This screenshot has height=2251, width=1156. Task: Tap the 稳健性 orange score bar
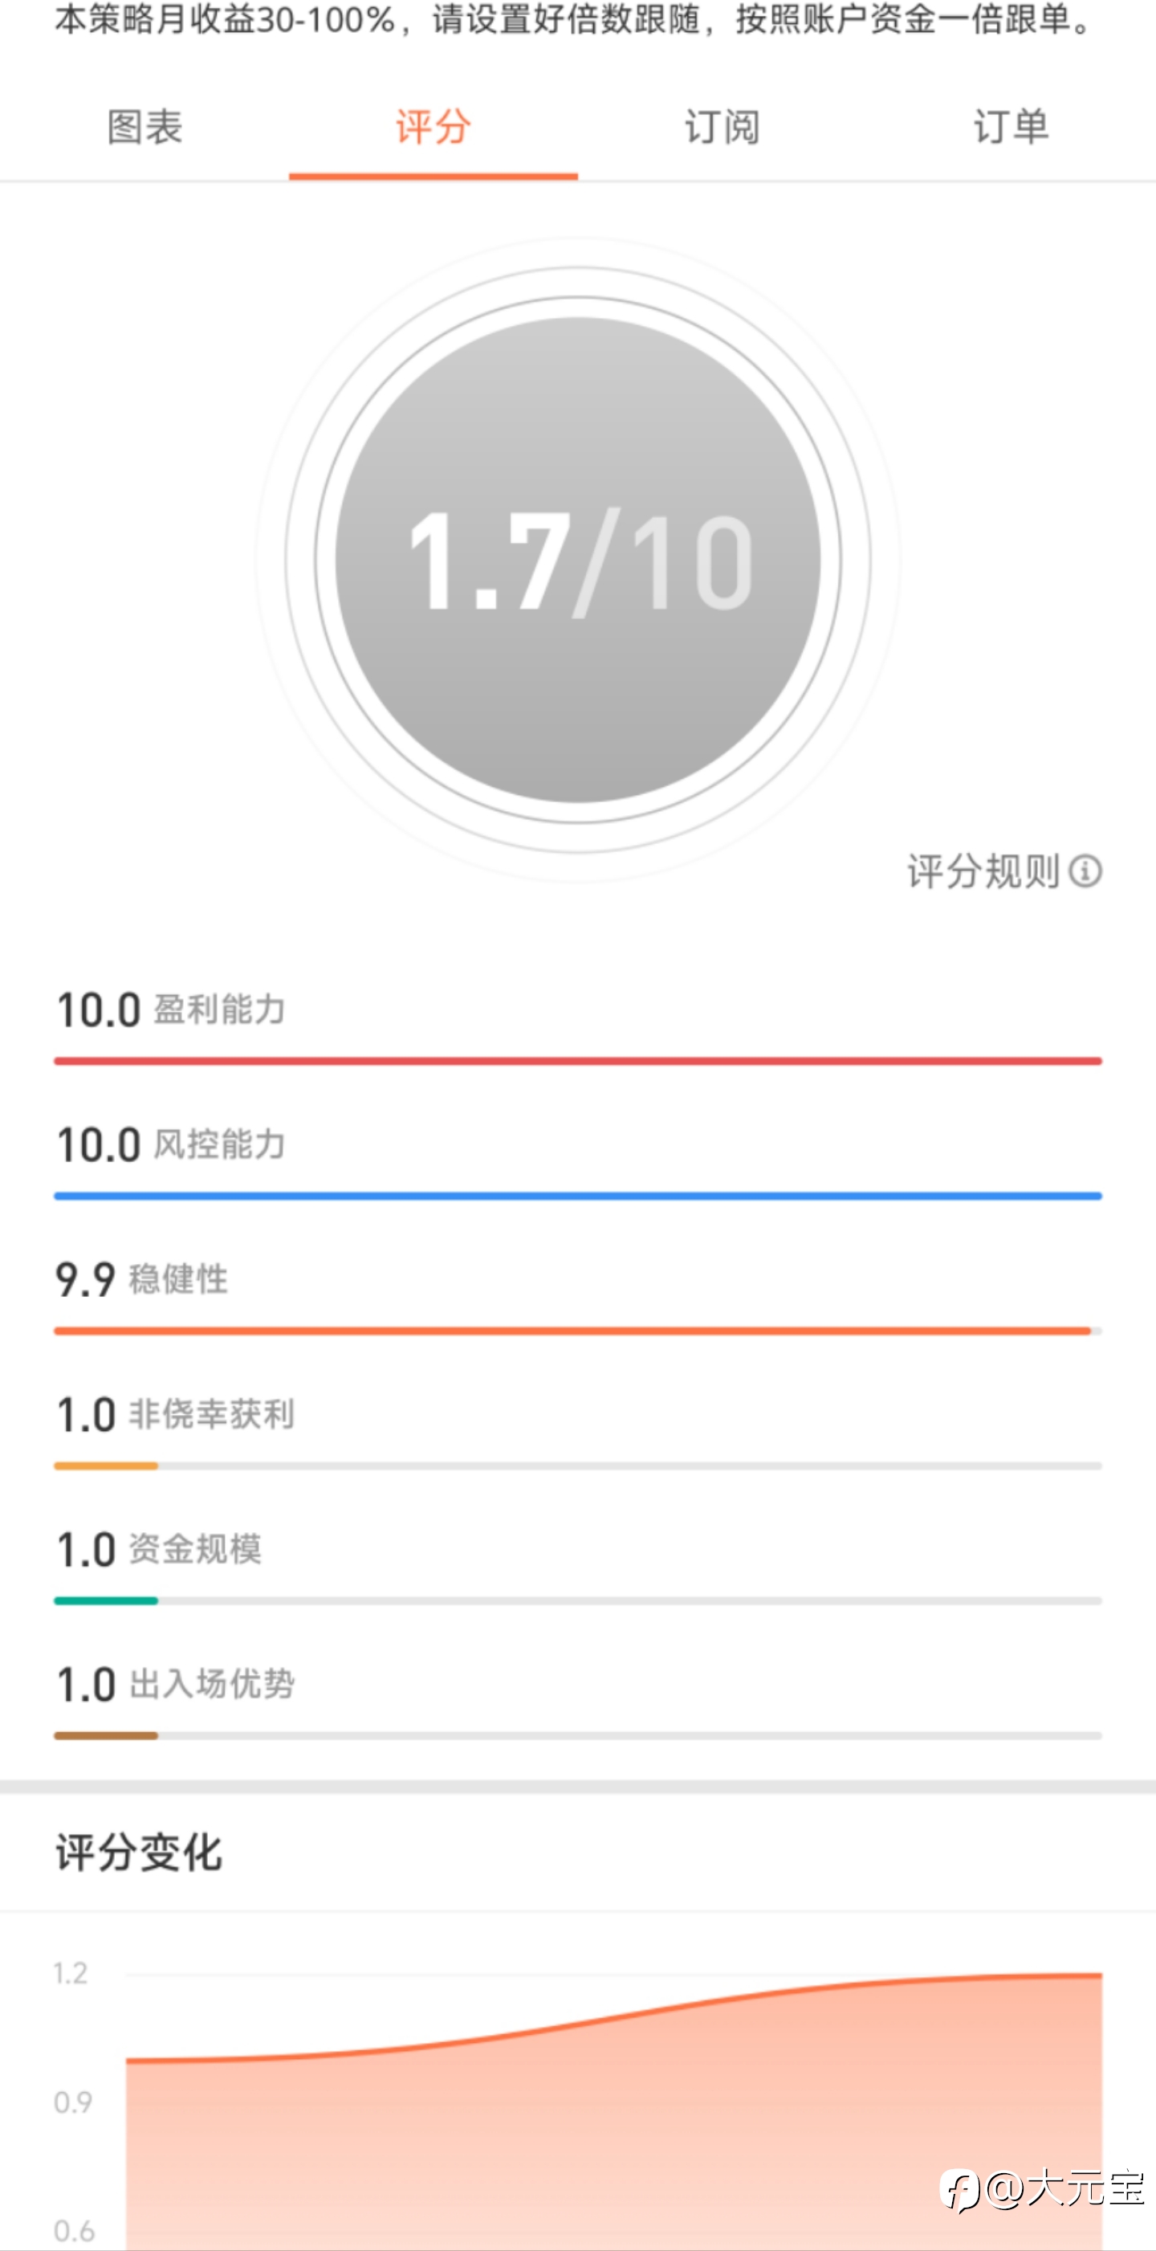coord(577,1331)
